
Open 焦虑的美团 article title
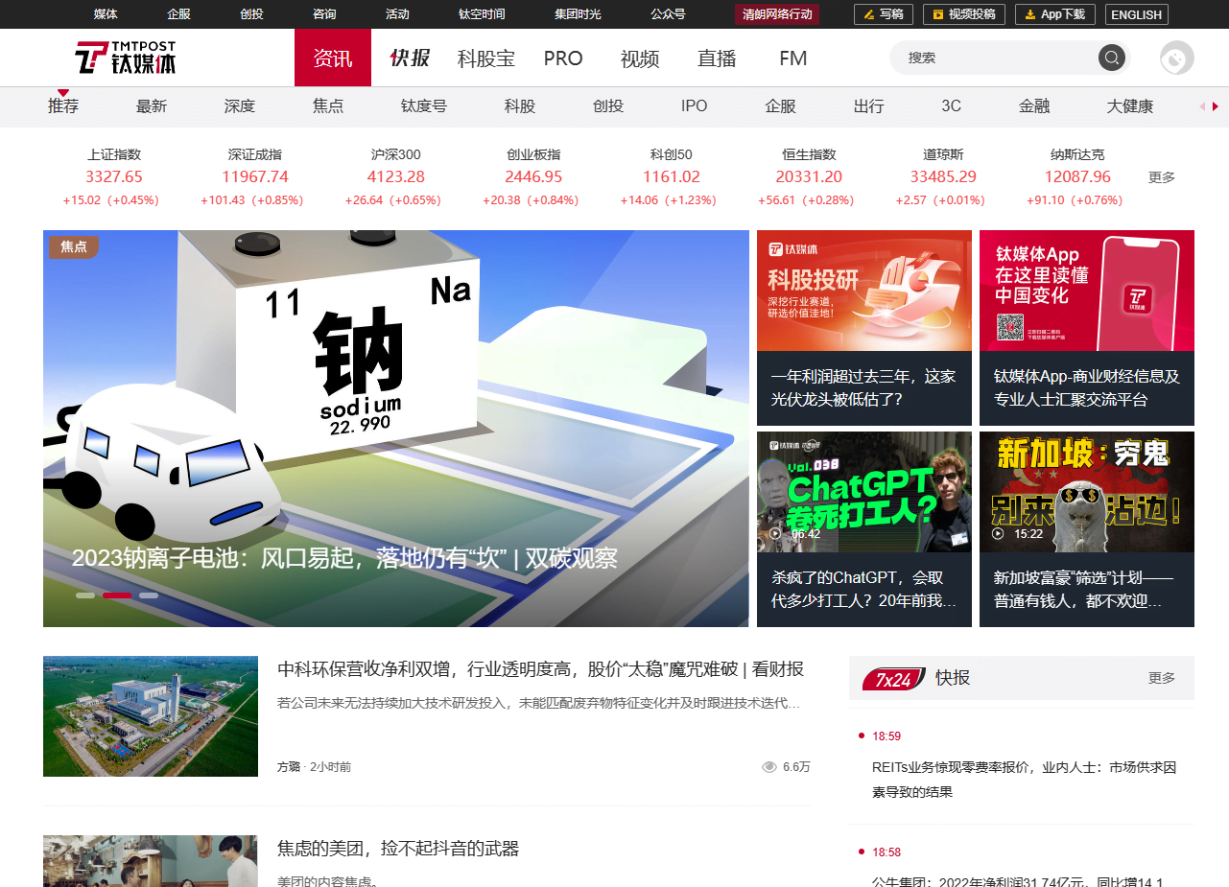tap(398, 849)
